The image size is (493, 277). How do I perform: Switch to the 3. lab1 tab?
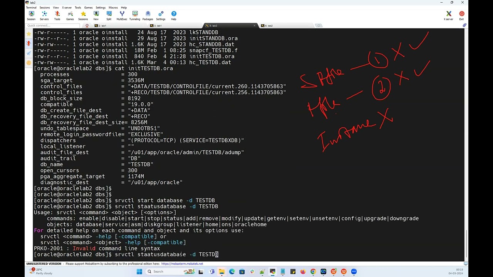175,26
